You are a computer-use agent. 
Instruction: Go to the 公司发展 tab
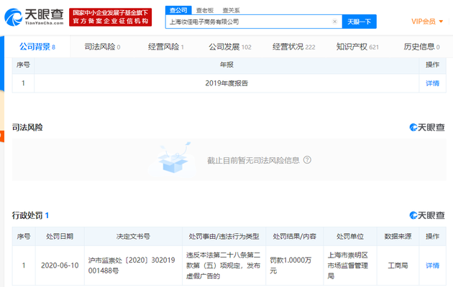229,47
